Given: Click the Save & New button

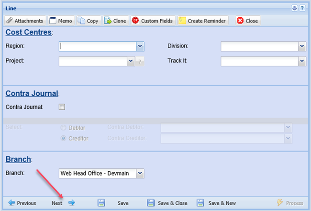Looking at the screenshot, I should (216, 203).
